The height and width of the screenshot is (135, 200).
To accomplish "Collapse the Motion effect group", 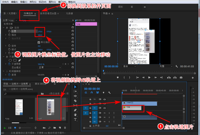I will [4, 28].
